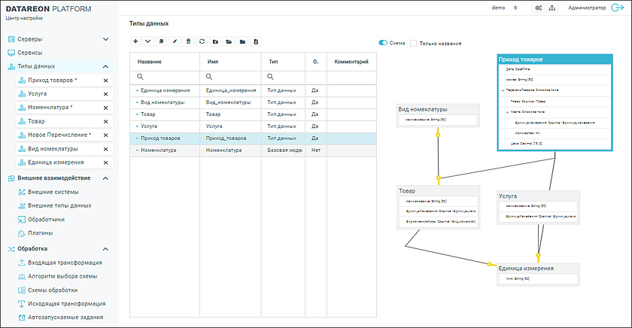Screen dimensions: 632x328
Task: Collapse the Внешнее взаимодействие section
Action: [105, 178]
